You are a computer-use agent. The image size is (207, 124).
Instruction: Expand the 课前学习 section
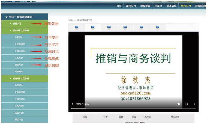point(17,23)
